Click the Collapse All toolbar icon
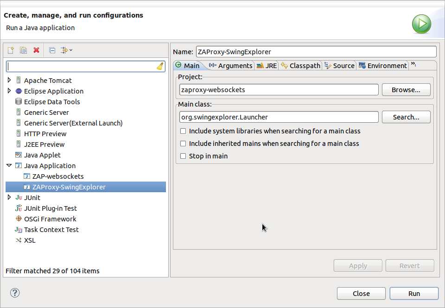The width and height of the screenshot is (445, 308). point(52,50)
